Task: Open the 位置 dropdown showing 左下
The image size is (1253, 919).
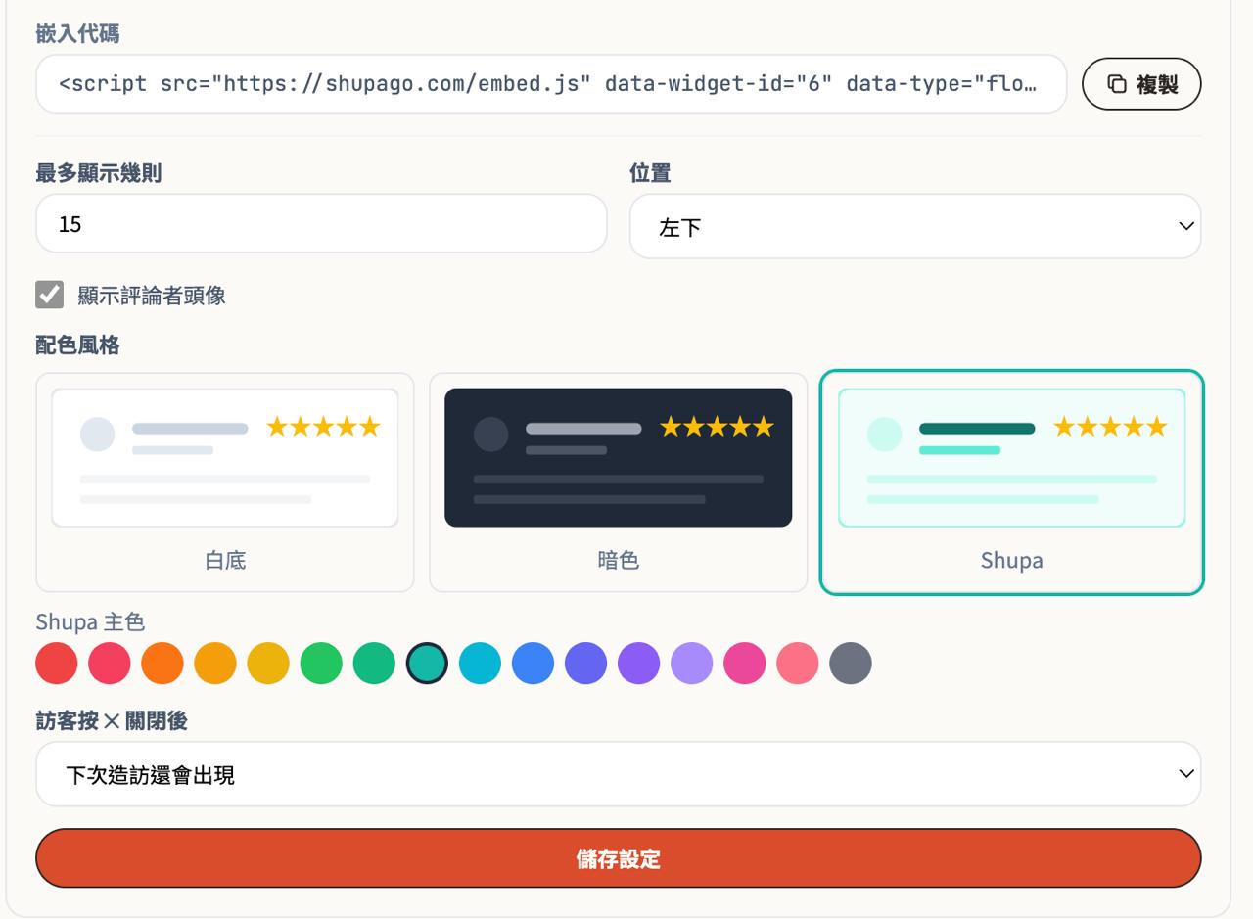Action: click(915, 226)
